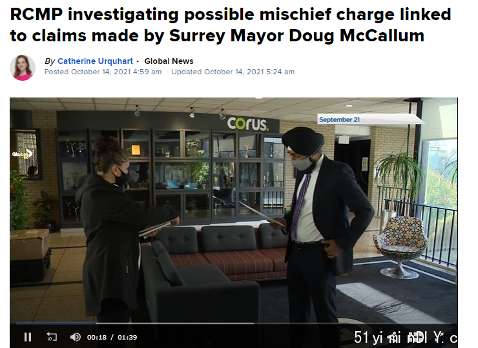Mute the video volume speaker icon
The height and width of the screenshot is (348, 478).
76,337
